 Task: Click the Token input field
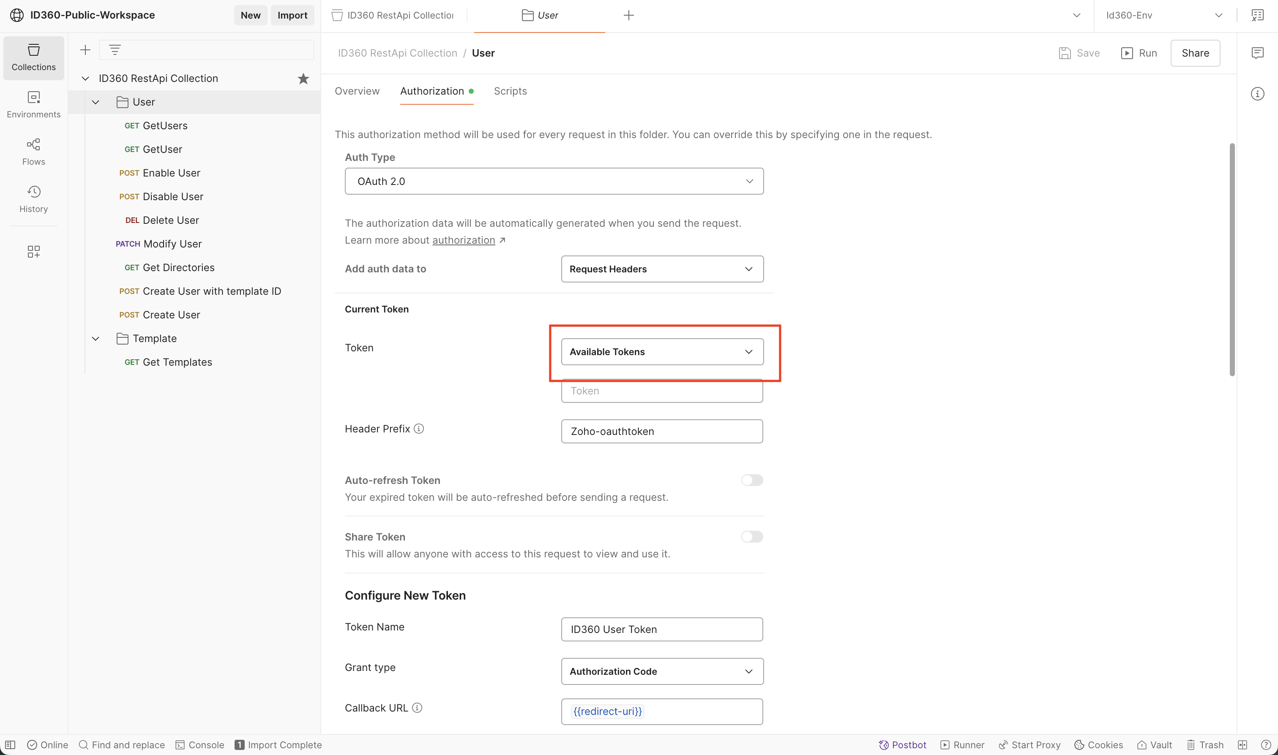click(x=662, y=391)
